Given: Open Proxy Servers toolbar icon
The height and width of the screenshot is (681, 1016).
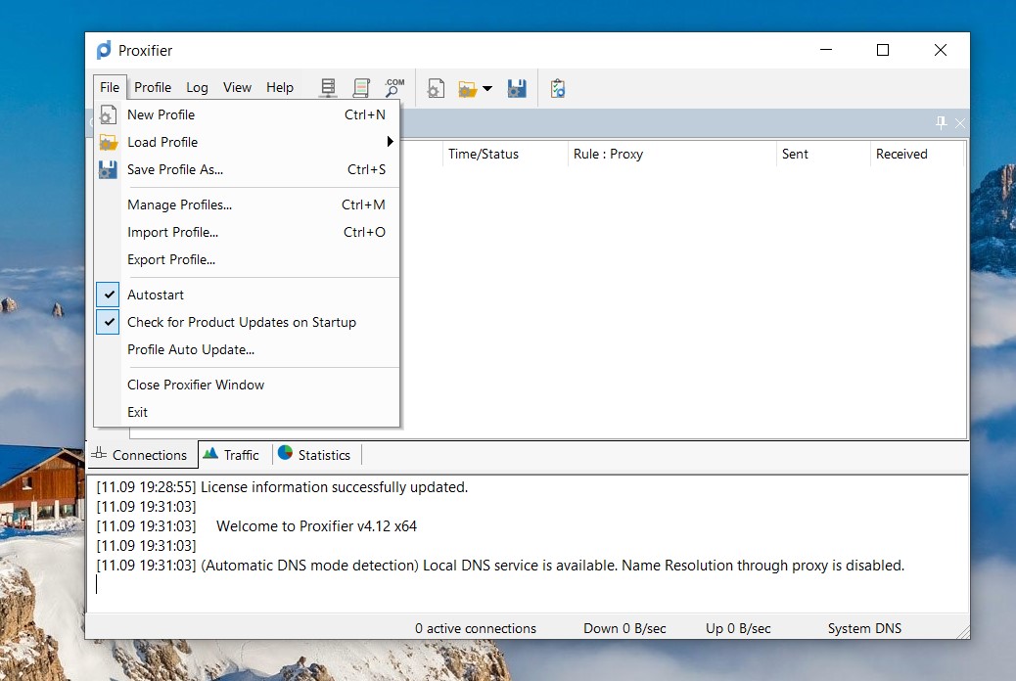Looking at the screenshot, I should click(328, 88).
